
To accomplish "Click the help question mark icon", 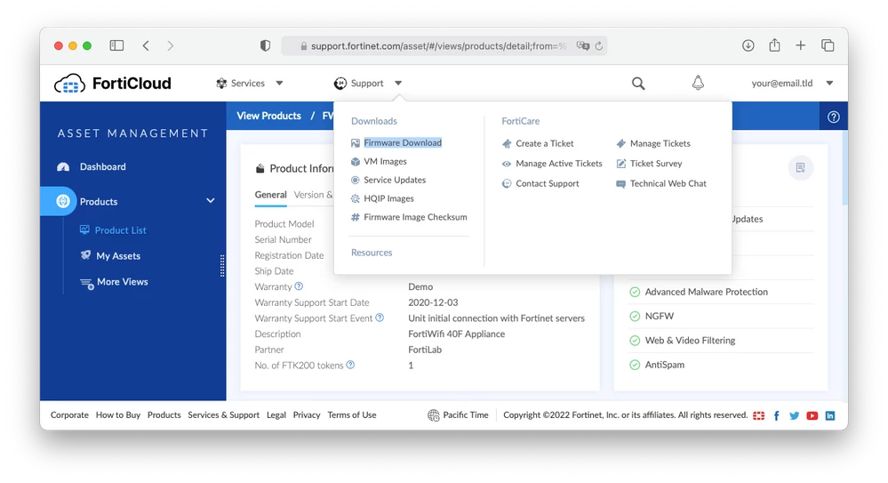I will pyautogui.click(x=833, y=117).
